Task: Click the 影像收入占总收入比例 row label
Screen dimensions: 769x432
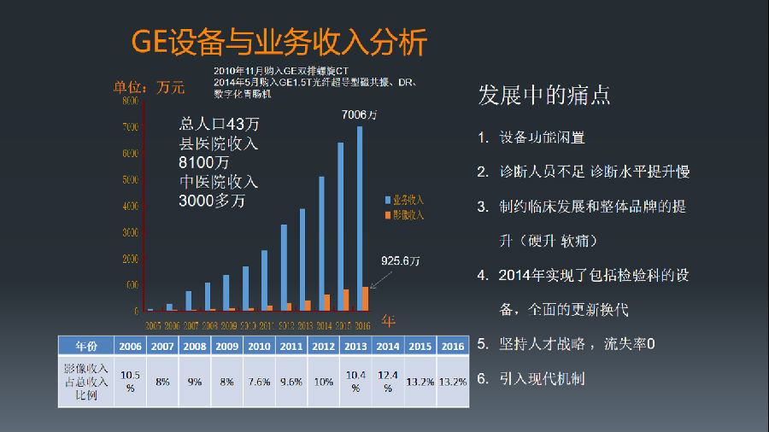Action: [x=86, y=382]
